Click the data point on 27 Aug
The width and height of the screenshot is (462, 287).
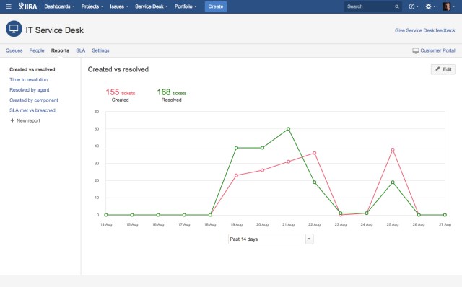[x=445, y=215]
